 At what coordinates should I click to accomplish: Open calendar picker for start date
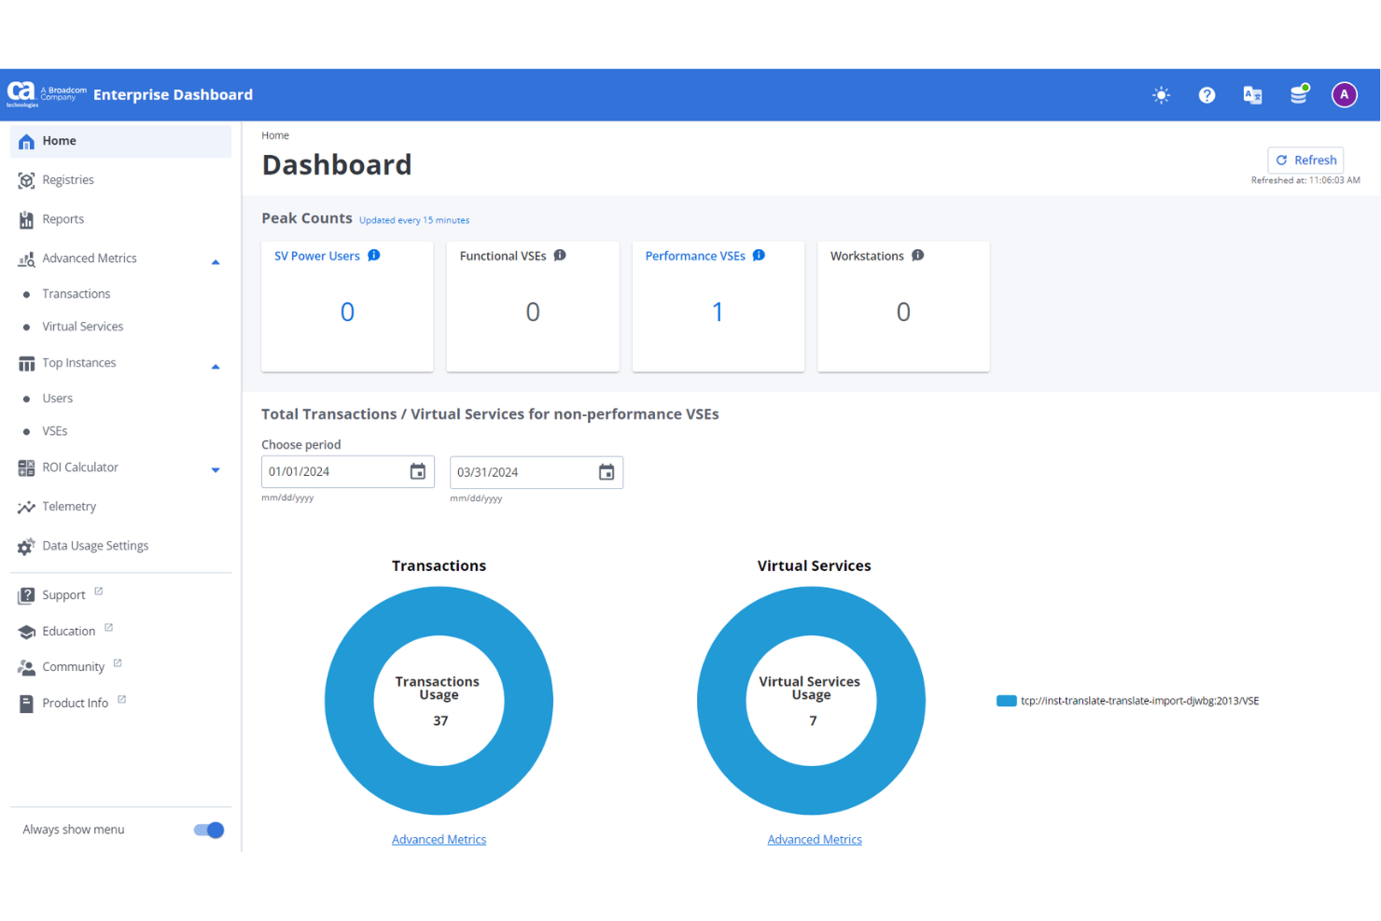pyautogui.click(x=418, y=471)
